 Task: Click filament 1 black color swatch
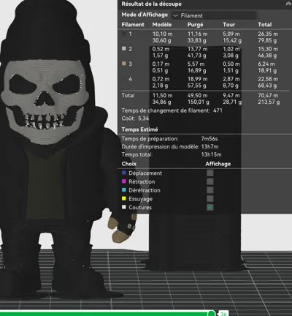pyautogui.click(x=124, y=34)
